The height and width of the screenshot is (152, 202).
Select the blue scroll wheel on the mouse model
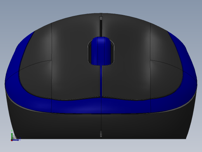coord(101,51)
